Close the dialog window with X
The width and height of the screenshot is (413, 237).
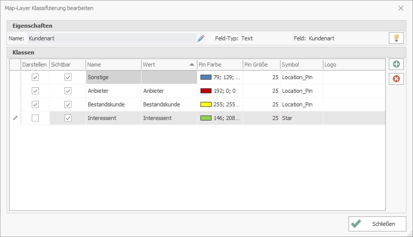point(401,8)
